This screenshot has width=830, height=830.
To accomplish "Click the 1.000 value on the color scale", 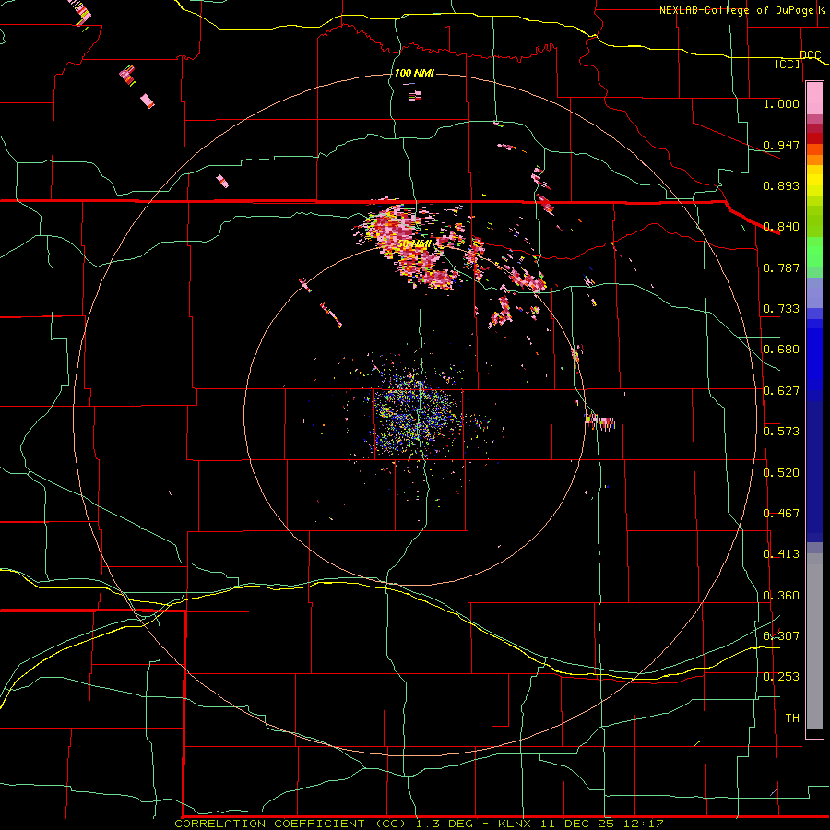I will pyautogui.click(x=781, y=103).
